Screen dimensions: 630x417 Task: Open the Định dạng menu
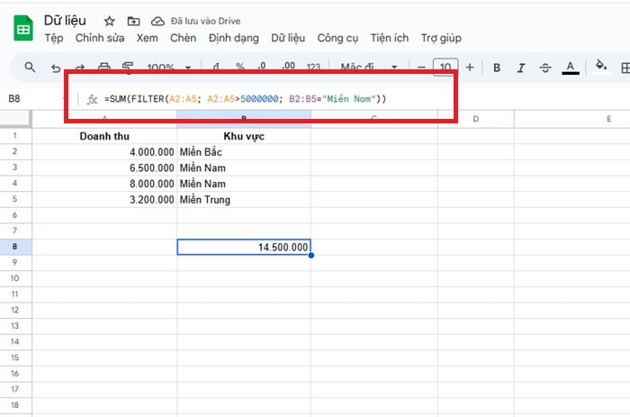(x=233, y=38)
